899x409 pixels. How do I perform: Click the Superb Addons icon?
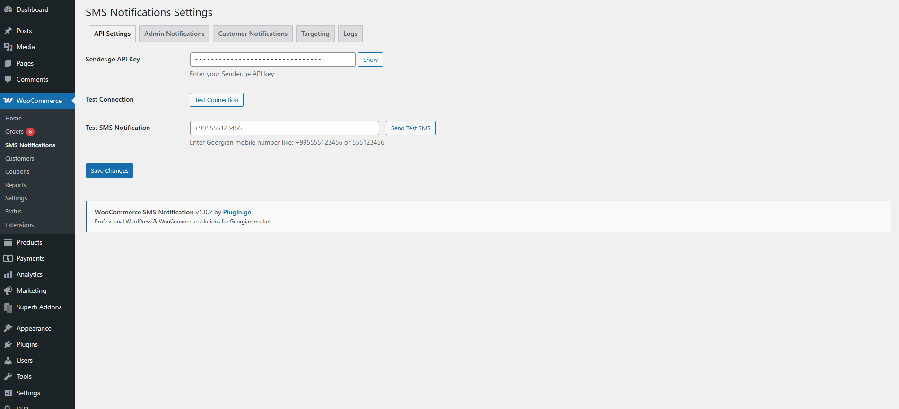tap(8, 307)
